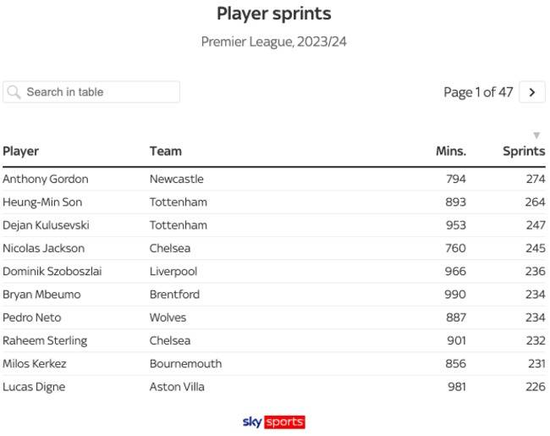Sort table by Player column
This screenshot has width=550, height=436.
coord(21,152)
